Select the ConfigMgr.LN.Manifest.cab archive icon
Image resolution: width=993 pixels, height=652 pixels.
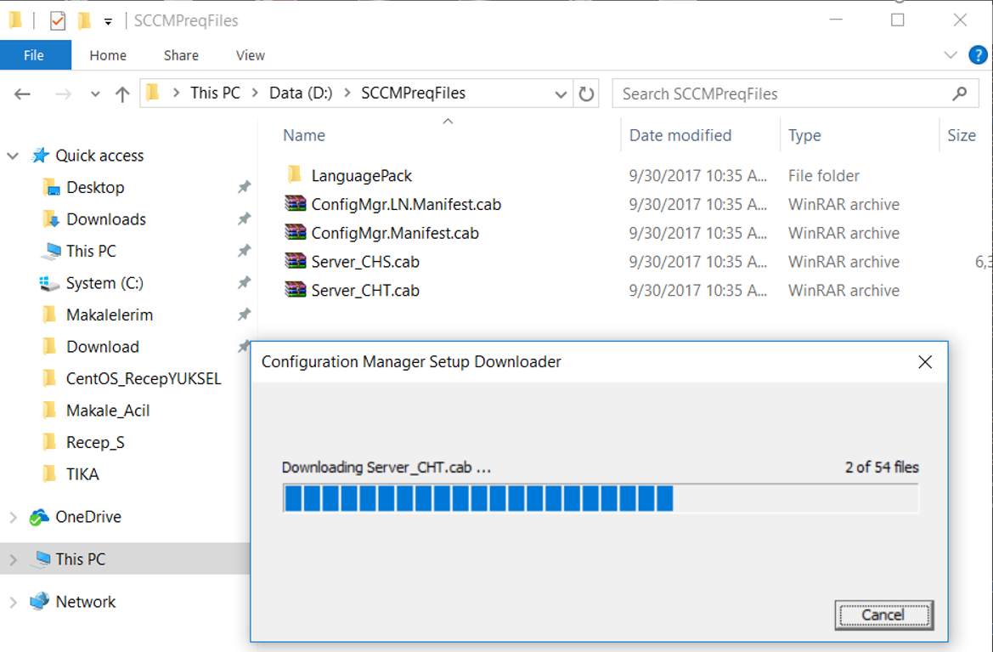(x=295, y=204)
